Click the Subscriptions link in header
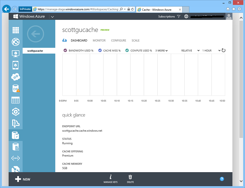 click(166, 16)
